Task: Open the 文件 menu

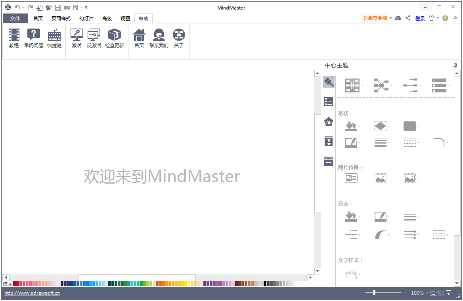Action: pos(15,18)
